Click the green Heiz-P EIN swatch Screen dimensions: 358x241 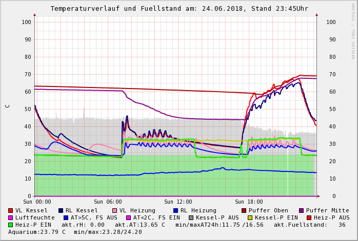[x=11, y=225]
